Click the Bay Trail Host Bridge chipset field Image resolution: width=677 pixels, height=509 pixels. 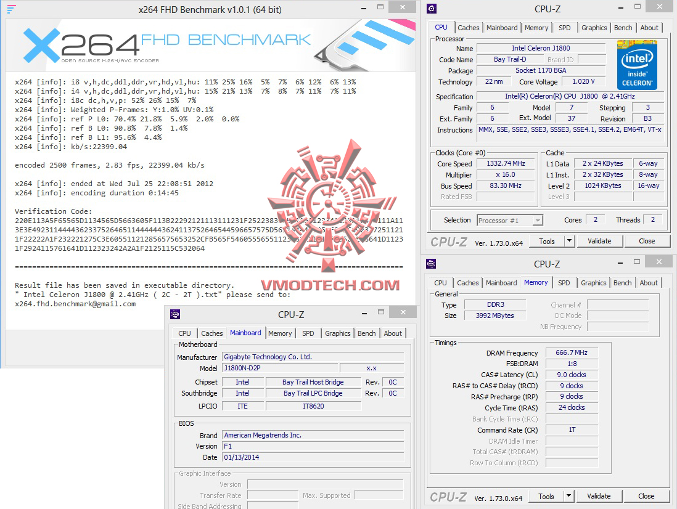[313, 382]
